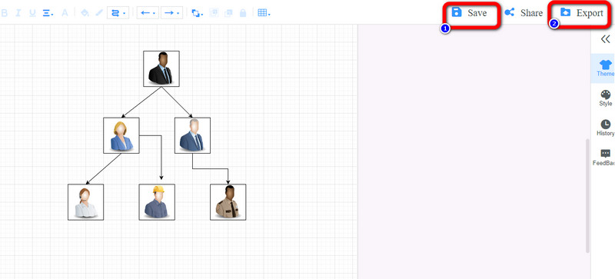Toggle italic text formatting

pyautogui.click(x=18, y=13)
